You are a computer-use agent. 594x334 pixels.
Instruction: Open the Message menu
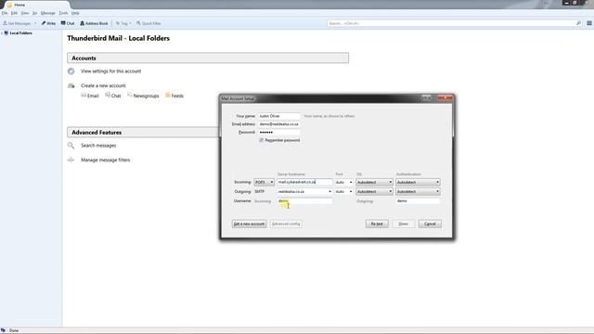[x=47, y=13]
